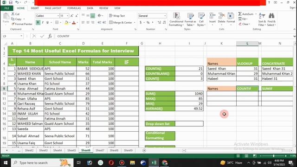
Task: Open Google Chrome from the taskbar
Action: pos(165,163)
